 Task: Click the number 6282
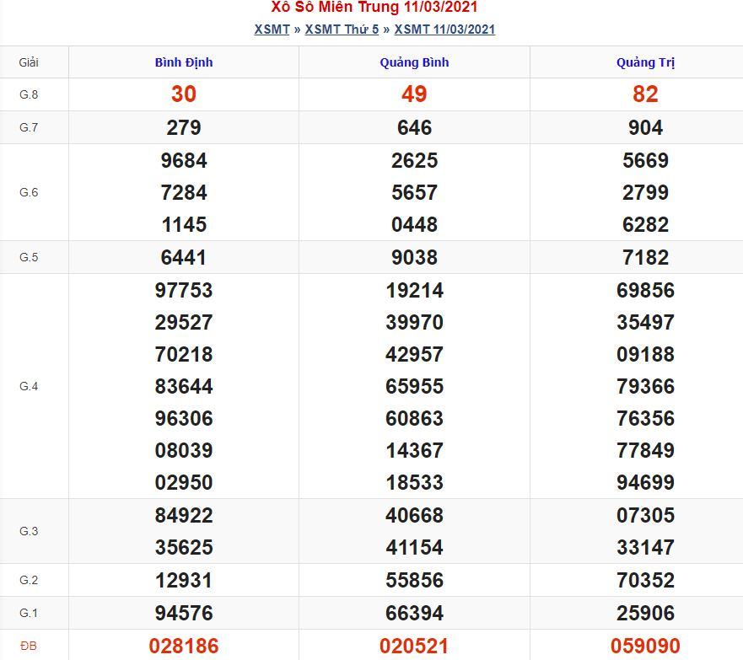(x=645, y=224)
